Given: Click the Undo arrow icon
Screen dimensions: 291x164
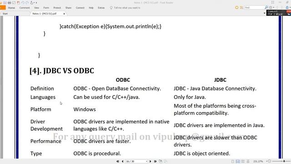Looking at the screenshot, I should click(x=23, y=3).
